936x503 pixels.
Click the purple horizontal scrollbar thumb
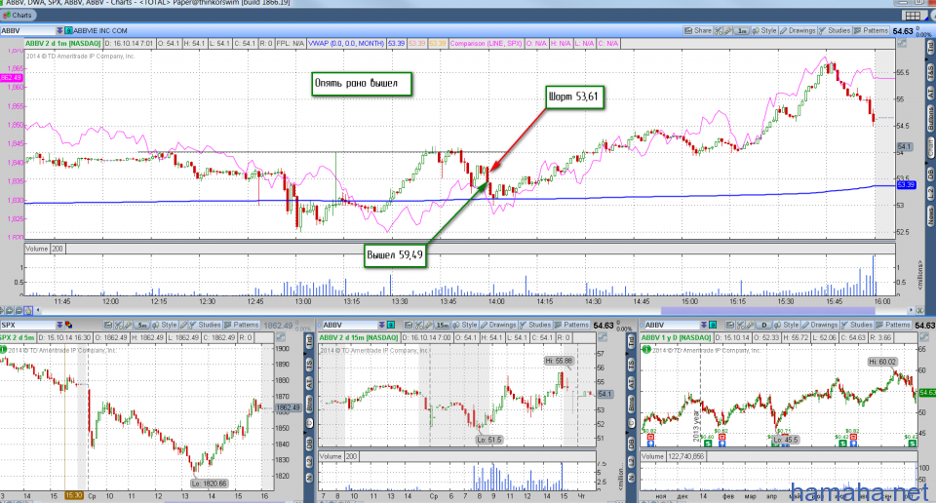pos(767,310)
